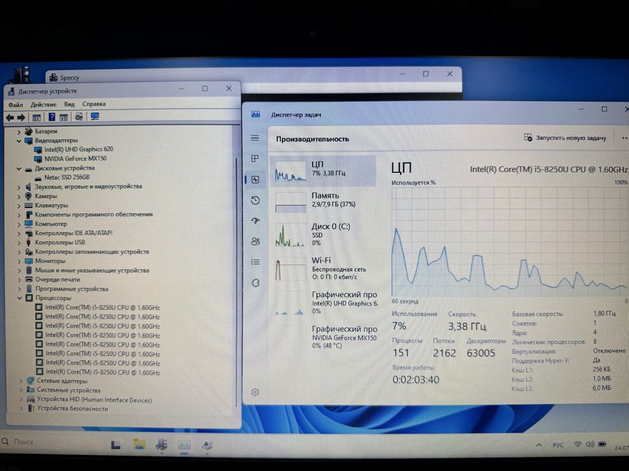Expand the Батареи node
This screenshot has height=471, width=629.
click(18, 131)
